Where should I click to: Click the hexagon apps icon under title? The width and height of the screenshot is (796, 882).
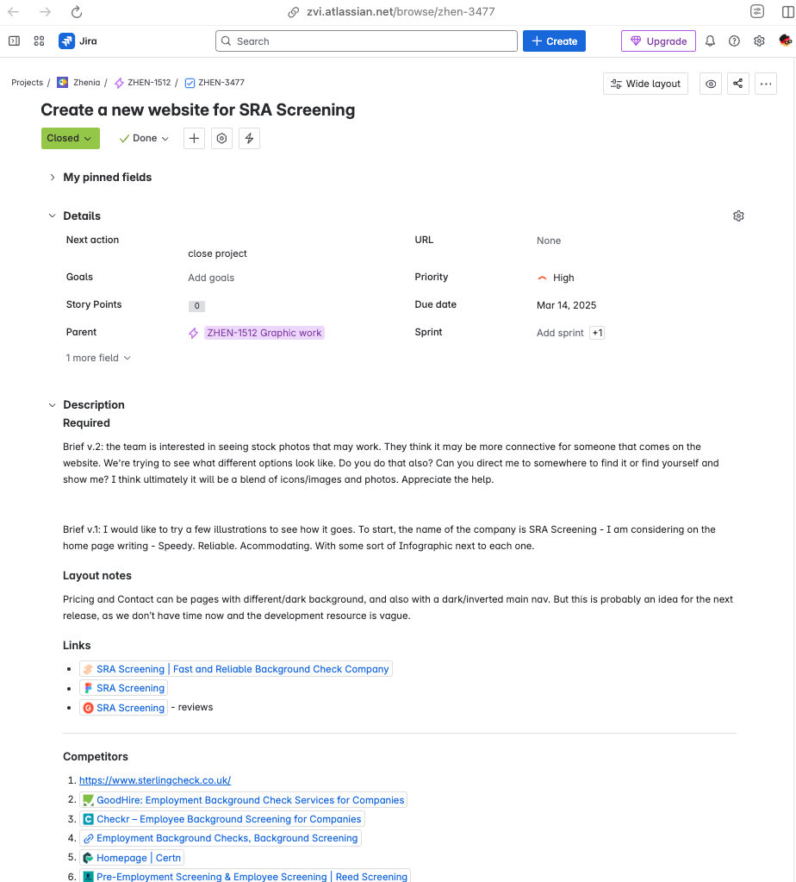coord(221,138)
